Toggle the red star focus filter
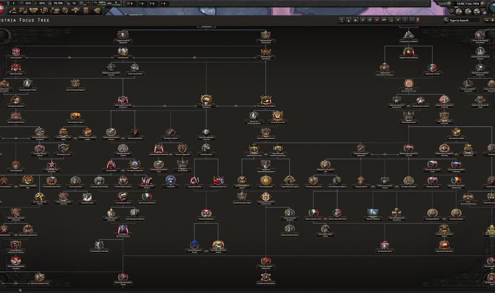 tap(377, 20)
